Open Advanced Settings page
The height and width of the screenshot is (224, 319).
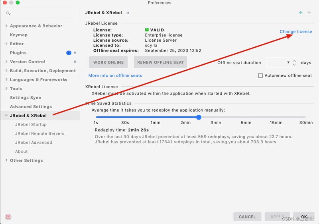[31, 106]
